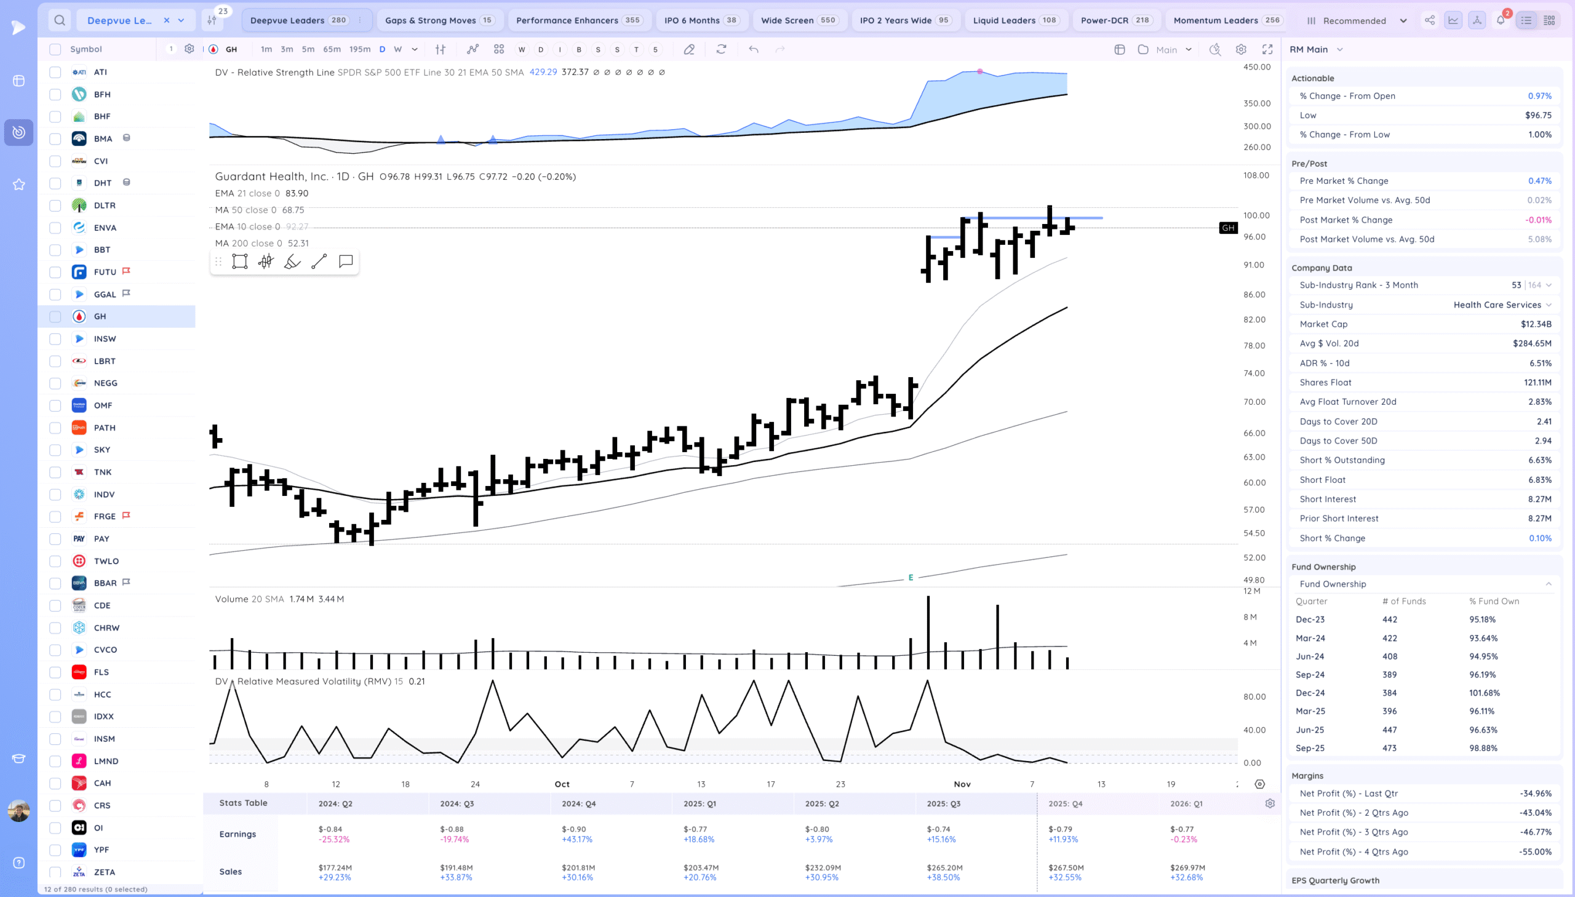
Task: Select the rectangle drawing tool
Action: tap(239, 262)
